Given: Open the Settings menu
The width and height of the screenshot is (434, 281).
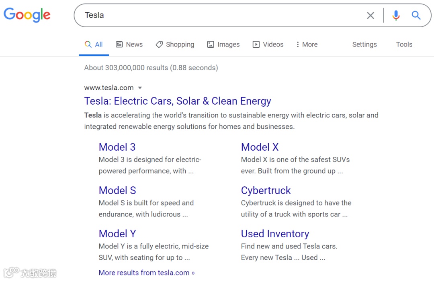Looking at the screenshot, I should click(364, 44).
